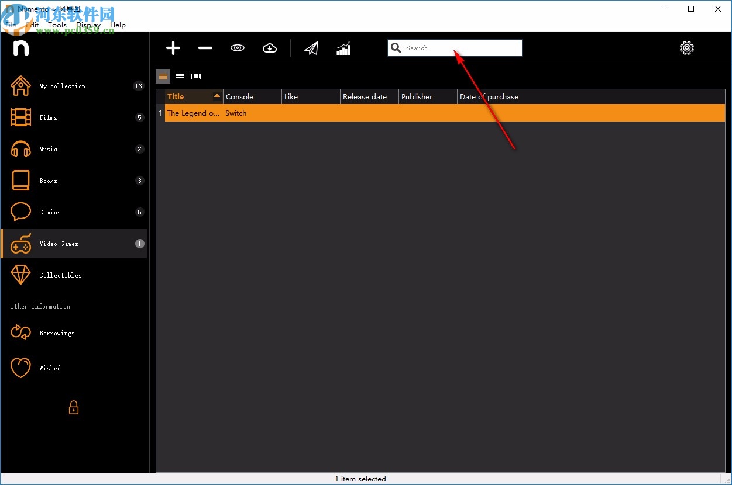
Task: Sort by the Console column header
Action: click(252, 97)
